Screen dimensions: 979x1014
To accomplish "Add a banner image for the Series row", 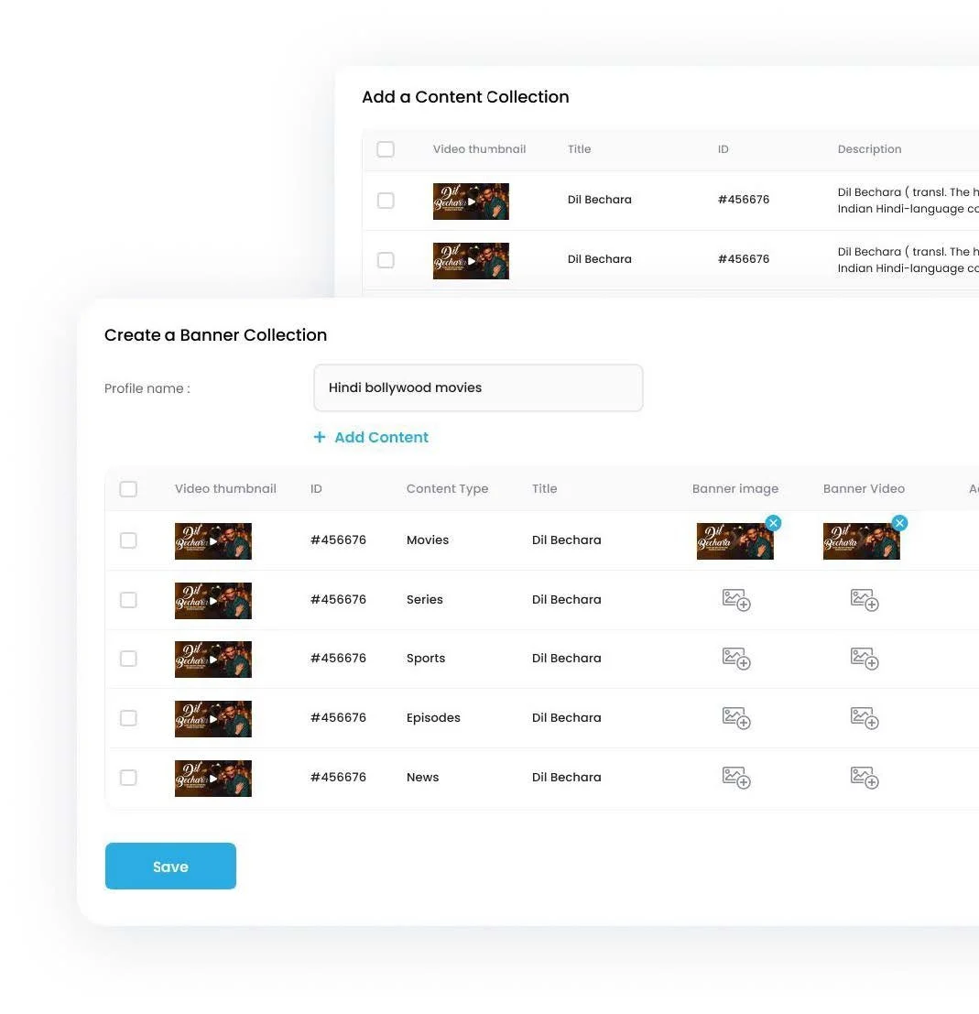I will (736, 599).
